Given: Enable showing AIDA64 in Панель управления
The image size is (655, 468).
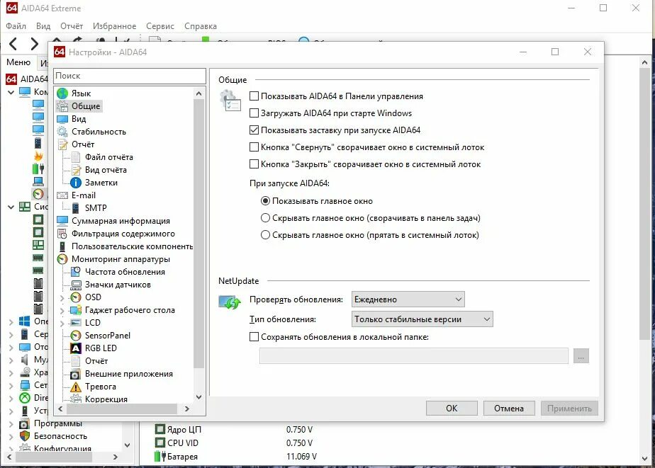Looking at the screenshot, I should [x=254, y=96].
